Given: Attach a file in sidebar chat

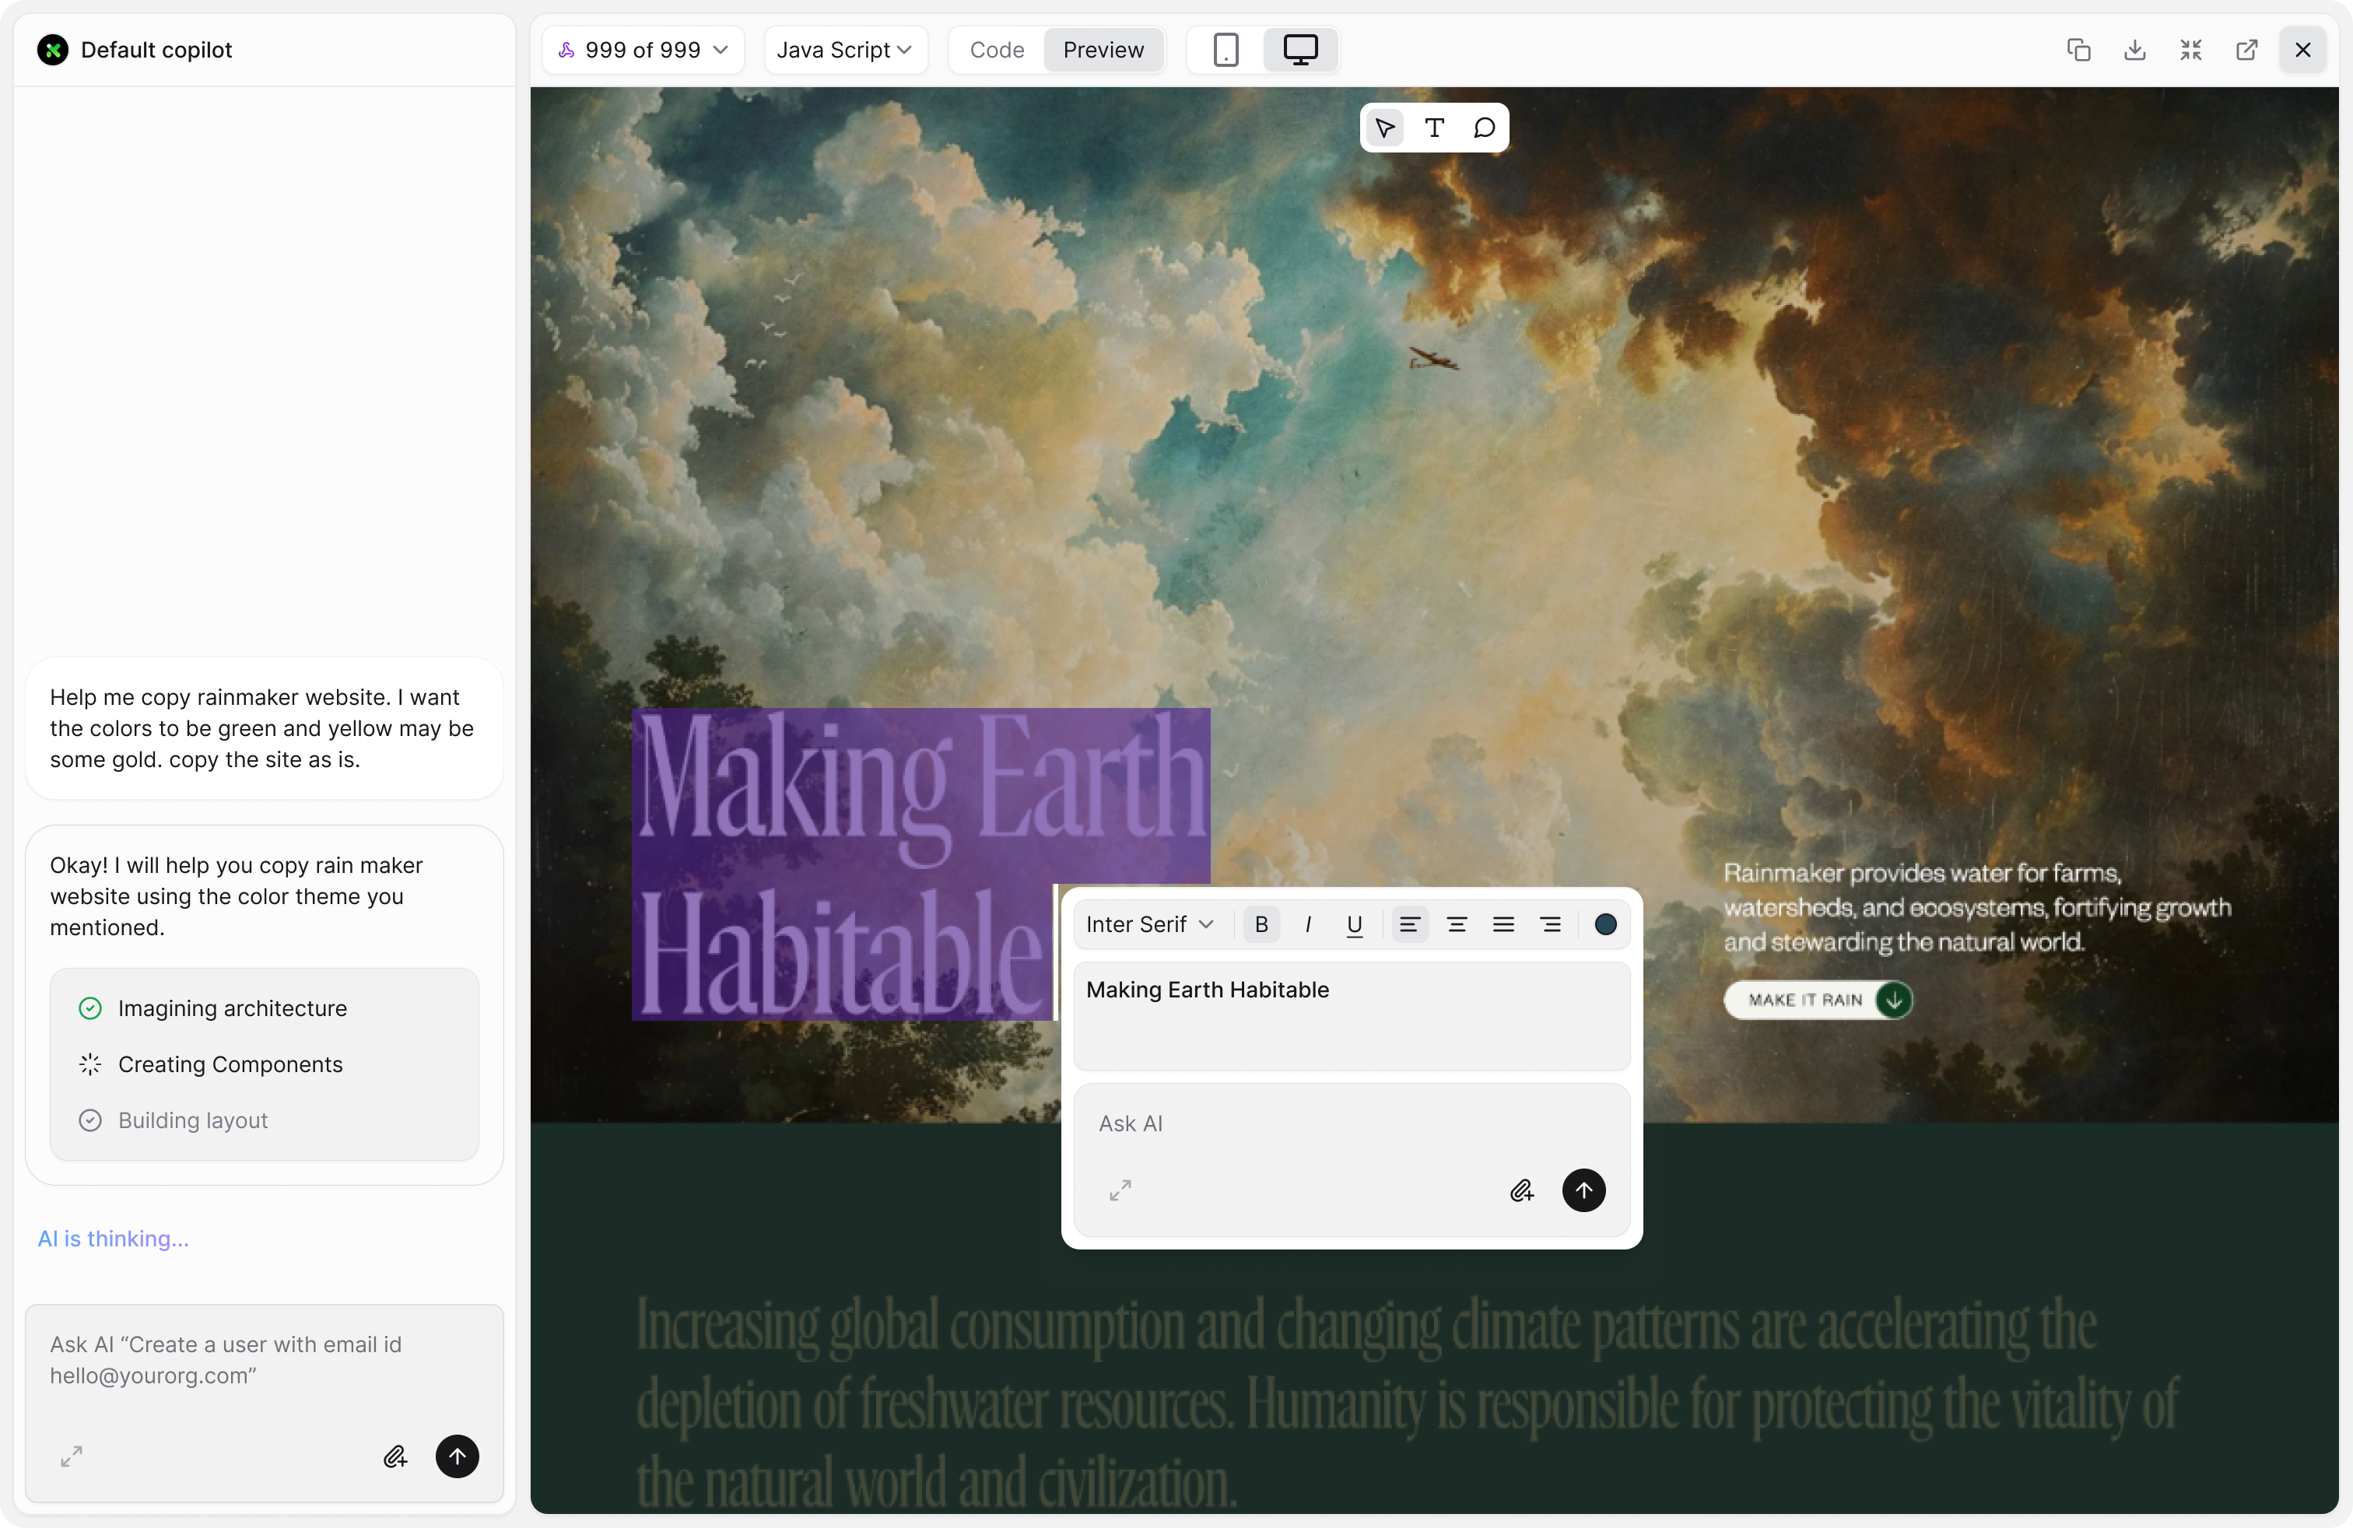Looking at the screenshot, I should tap(395, 1456).
